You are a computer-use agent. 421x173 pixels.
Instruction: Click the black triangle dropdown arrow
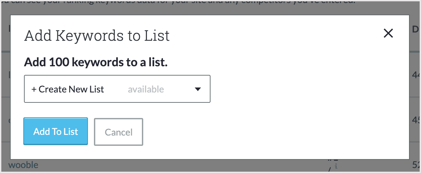point(198,89)
